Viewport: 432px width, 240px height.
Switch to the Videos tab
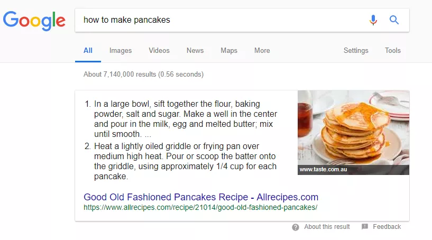click(x=159, y=50)
